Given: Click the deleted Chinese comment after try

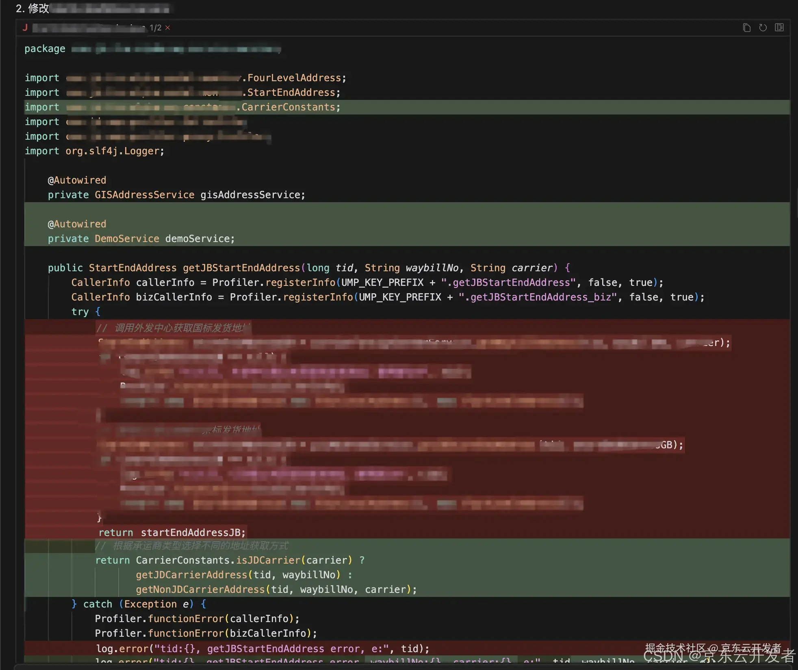Looking at the screenshot, I should pos(173,328).
